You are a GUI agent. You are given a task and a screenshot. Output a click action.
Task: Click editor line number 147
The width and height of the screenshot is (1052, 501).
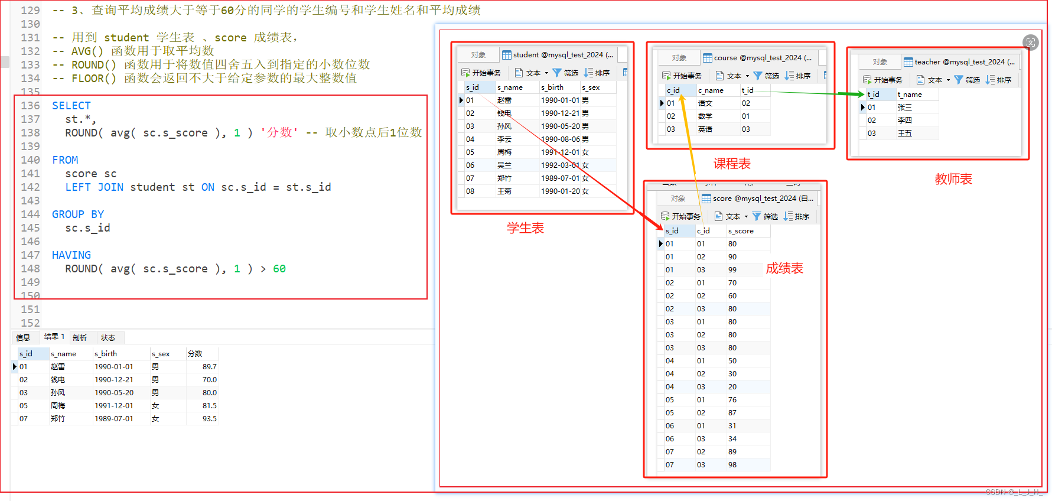[x=30, y=255]
